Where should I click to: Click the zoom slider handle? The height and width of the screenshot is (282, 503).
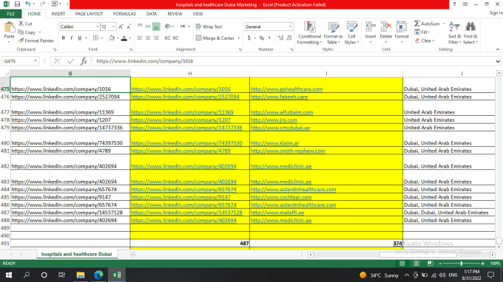pyautogui.click(x=462, y=264)
